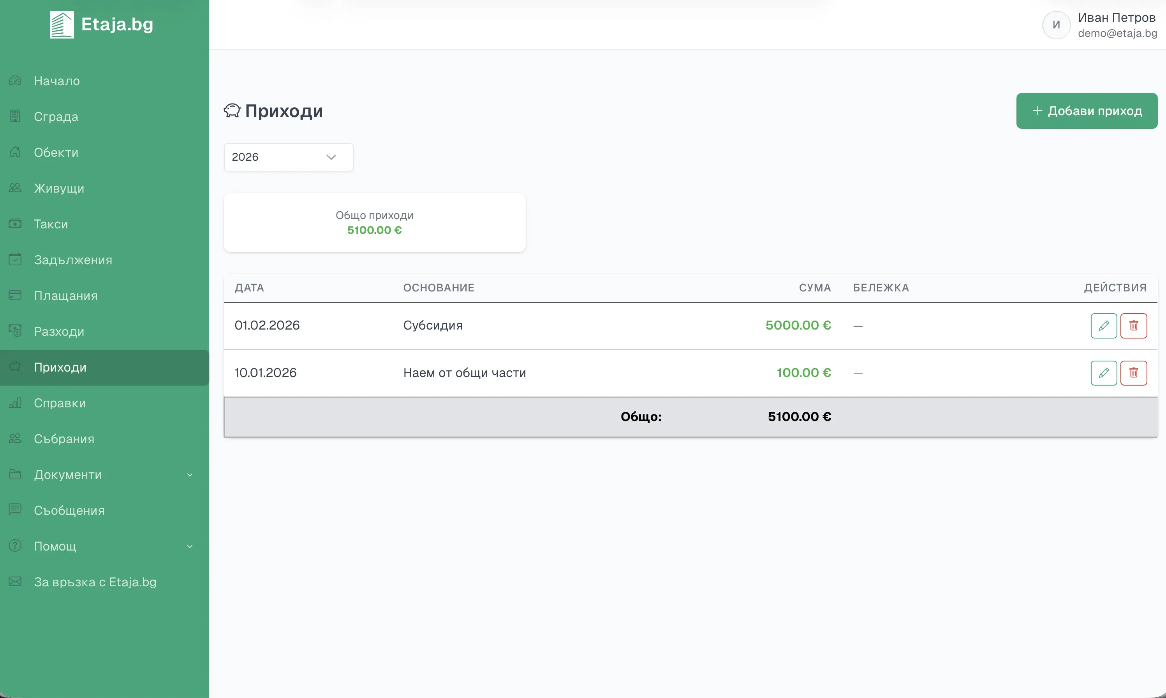This screenshot has width=1166, height=698.
Task: Click the 5100.00 € total in footer row
Action: [x=799, y=417]
